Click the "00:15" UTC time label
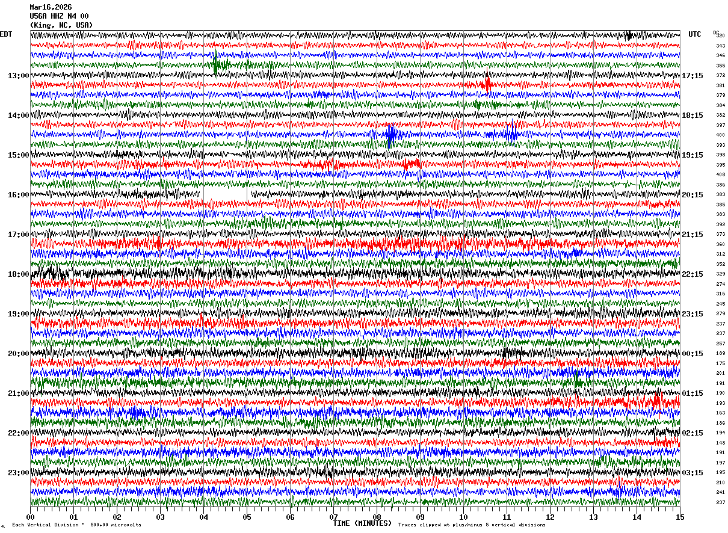728x533 pixels. tap(693, 353)
